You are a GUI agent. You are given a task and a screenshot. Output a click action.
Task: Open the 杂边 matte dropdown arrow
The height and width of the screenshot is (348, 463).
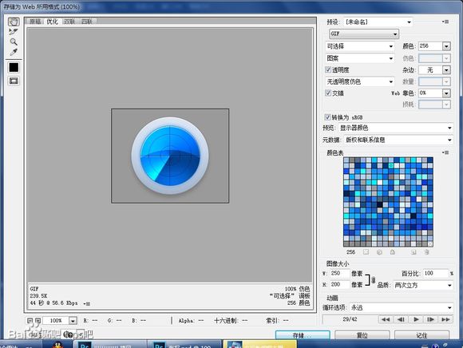(x=446, y=70)
